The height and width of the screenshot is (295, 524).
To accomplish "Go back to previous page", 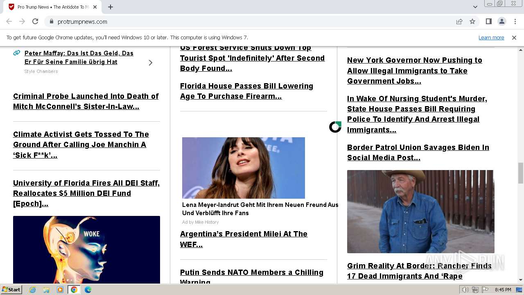I will point(9,21).
